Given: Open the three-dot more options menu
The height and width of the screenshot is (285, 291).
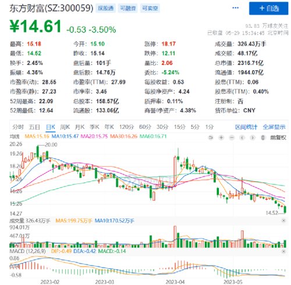Looking at the screenshot, I should [x=235, y=8].
